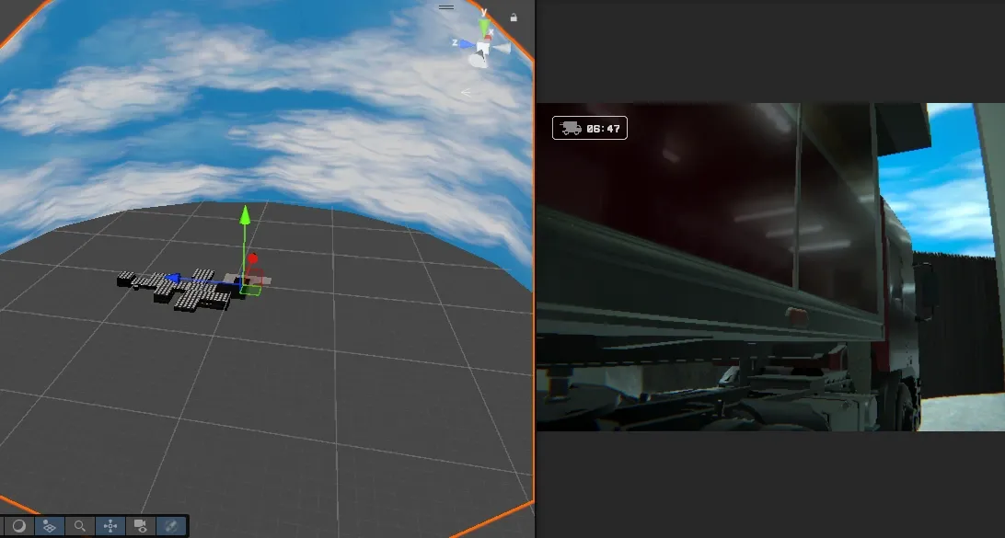Toggle the scene shading mode sphere icon
The width and height of the screenshot is (1005, 538).
tap(18, 526)
